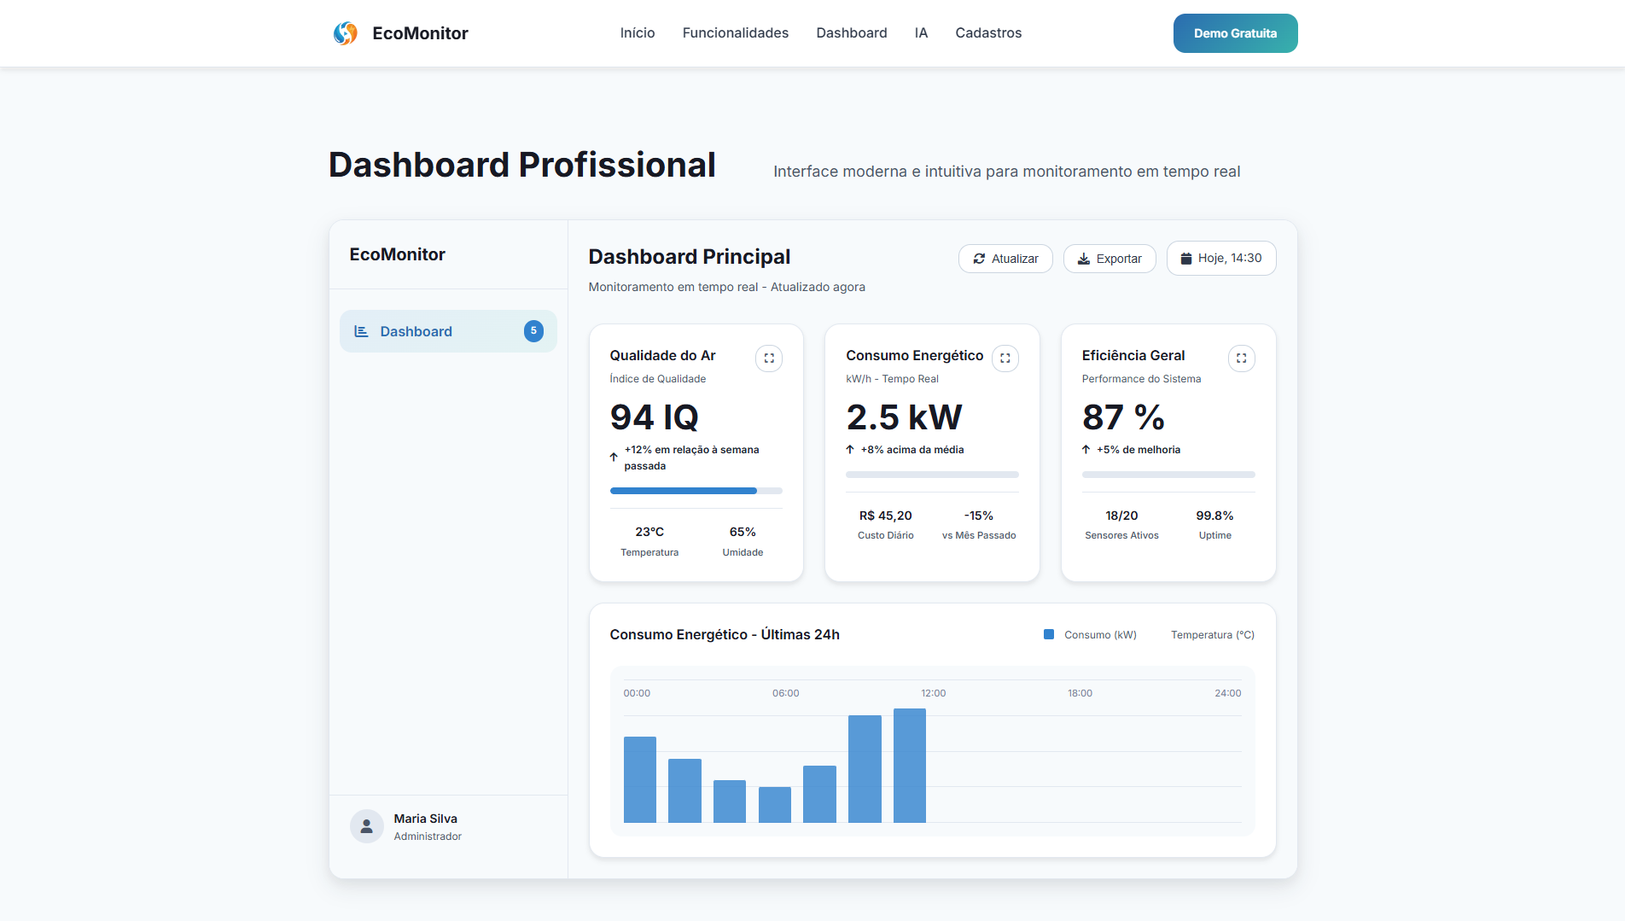Go to the Cadastros nav item
The image size is (1625, 921).
988,33
